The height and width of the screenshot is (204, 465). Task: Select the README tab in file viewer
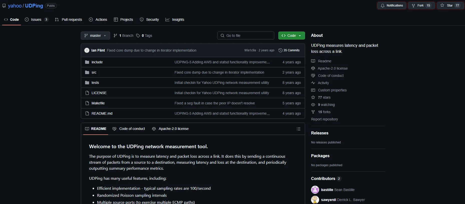(x=96, y=129)
